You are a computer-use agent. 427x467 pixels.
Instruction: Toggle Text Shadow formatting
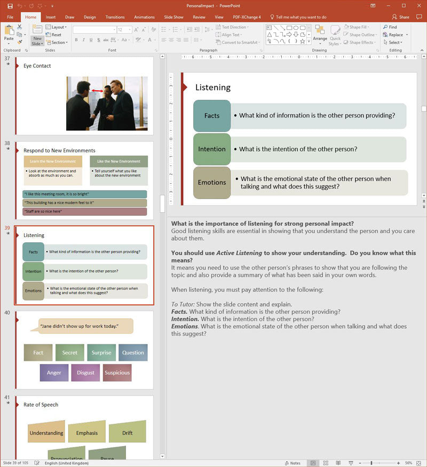pos(99,40)
